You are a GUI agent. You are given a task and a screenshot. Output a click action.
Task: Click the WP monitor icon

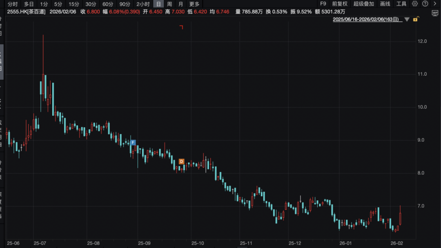pos(435,13)
